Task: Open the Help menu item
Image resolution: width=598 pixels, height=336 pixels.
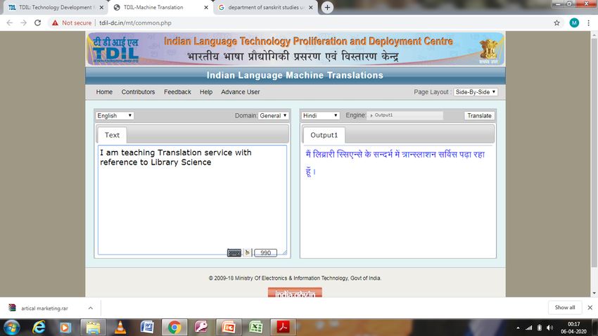Action: click(x=206, y=92)
